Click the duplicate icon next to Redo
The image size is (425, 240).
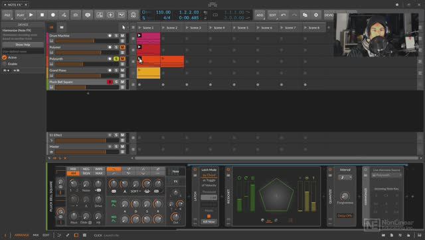click(305, 15)
